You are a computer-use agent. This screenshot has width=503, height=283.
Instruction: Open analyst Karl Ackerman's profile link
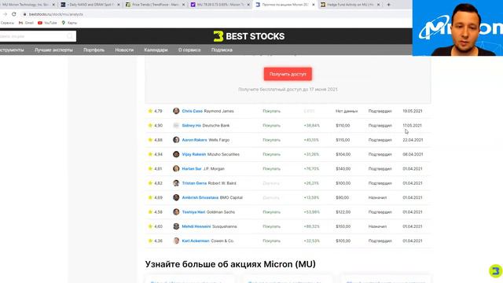coord(196,241)
